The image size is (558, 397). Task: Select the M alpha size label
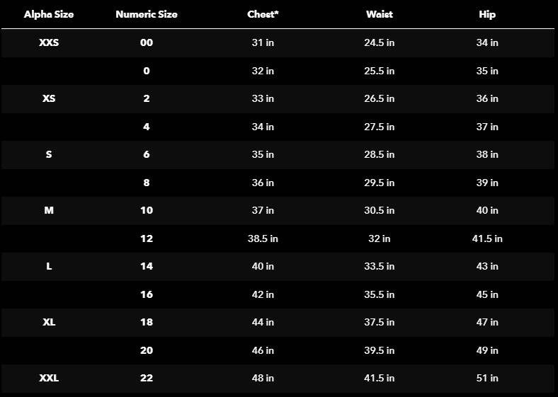(x=49, y=210)
